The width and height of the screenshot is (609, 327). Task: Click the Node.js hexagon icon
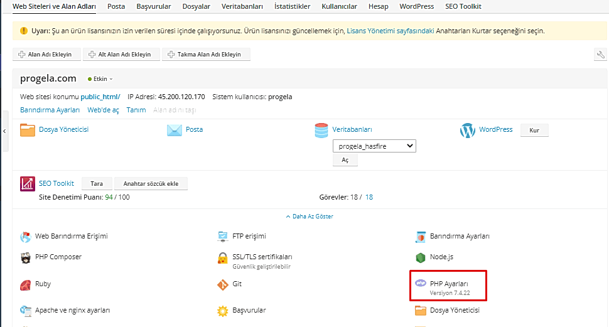coord(421,257)
